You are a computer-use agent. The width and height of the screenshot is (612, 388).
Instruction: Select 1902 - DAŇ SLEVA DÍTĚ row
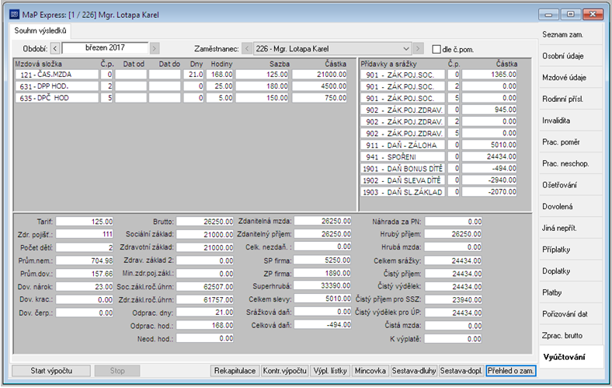pyautogui.click(x=439, y=180)
